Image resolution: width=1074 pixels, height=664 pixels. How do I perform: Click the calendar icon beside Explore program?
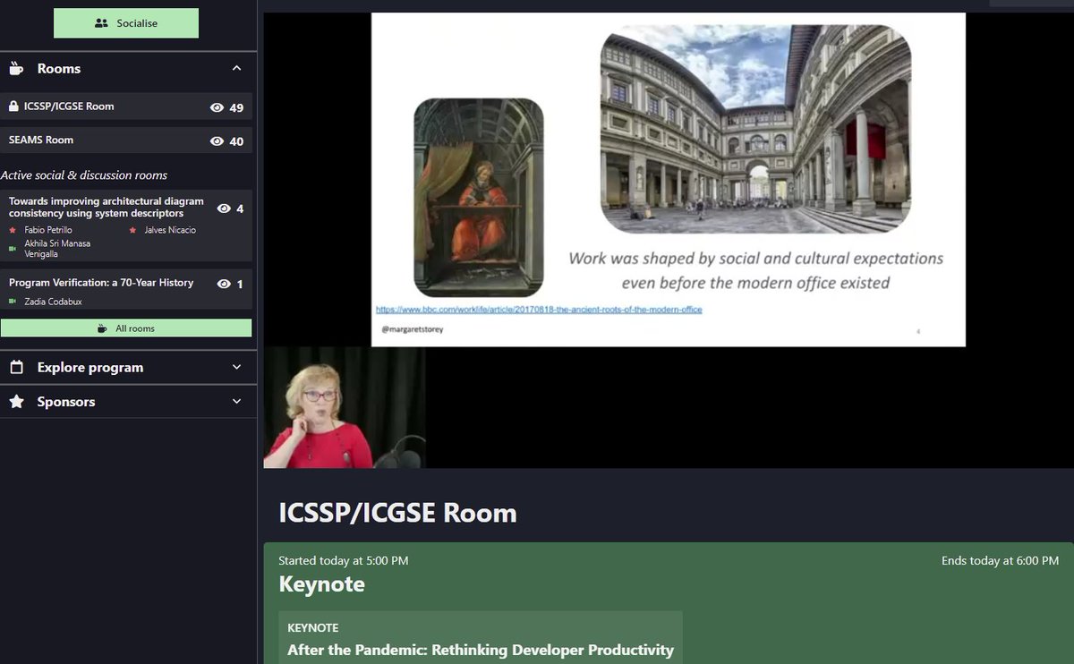(16, 367)
